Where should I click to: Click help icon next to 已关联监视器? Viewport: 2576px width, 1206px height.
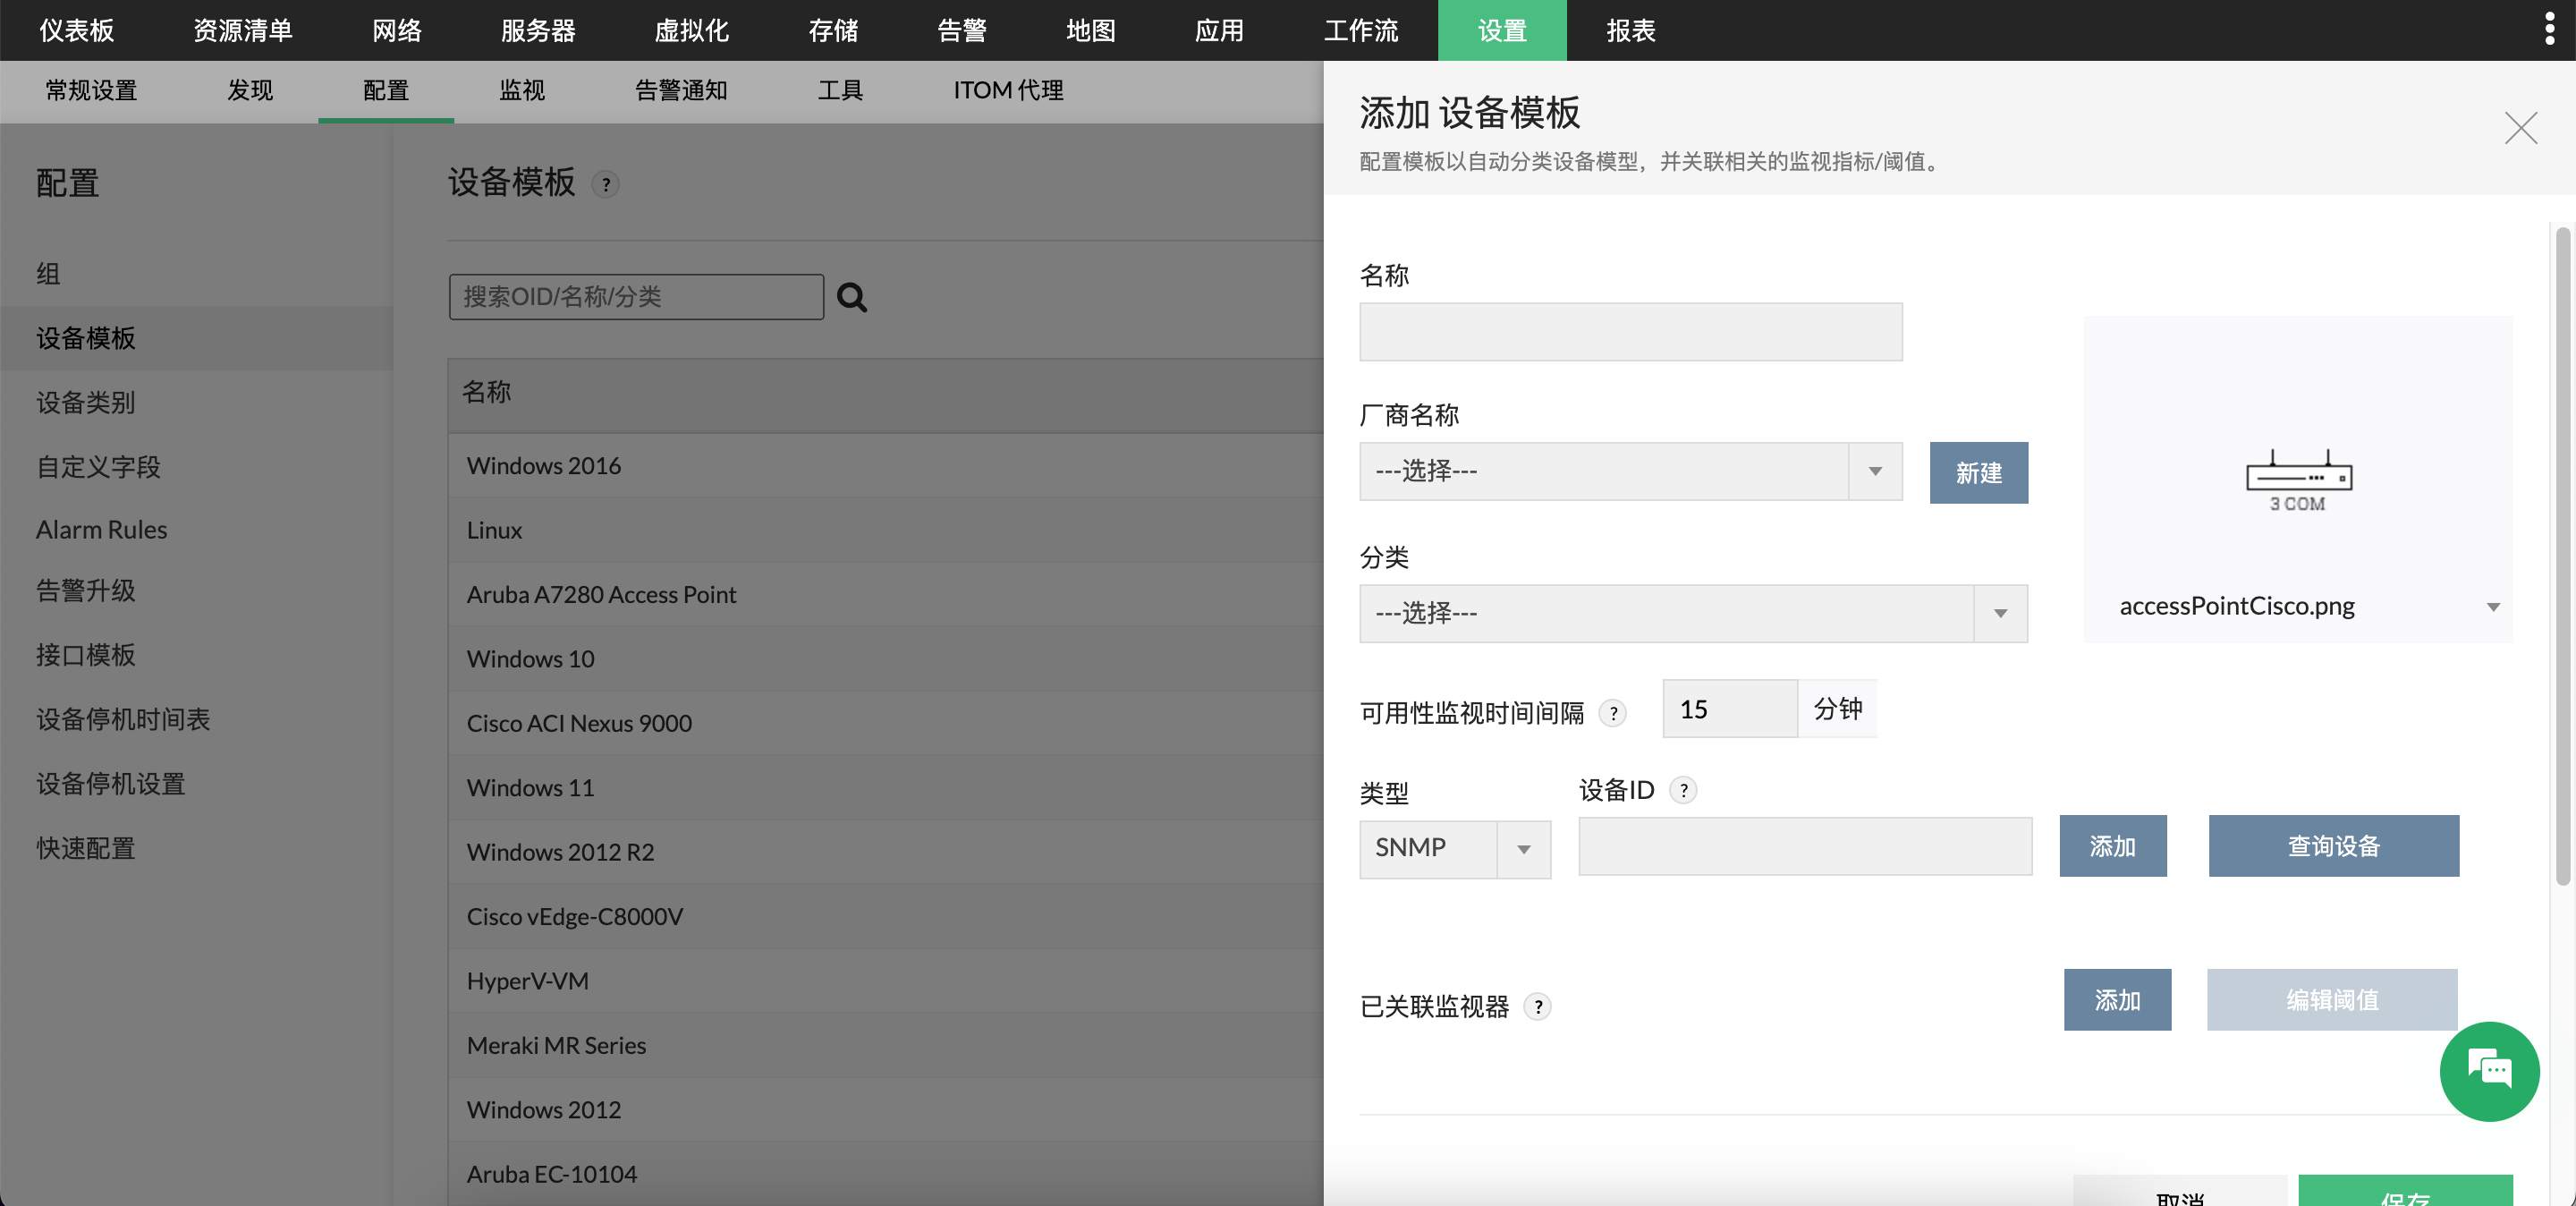tap(1538, 1008)
